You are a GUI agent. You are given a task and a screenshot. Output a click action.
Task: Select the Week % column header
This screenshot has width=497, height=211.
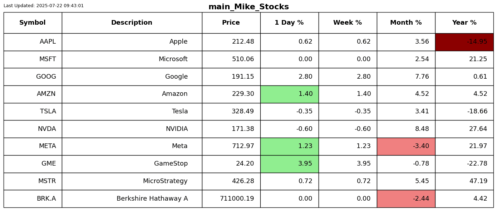348,23
